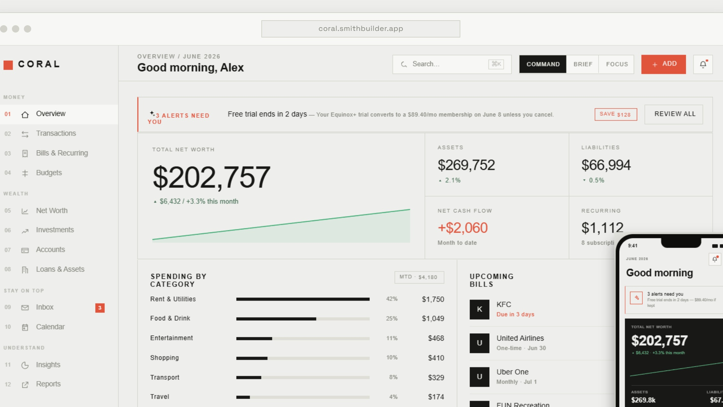This screenshot has height=407, width=723.
Task: Click the Transport category row label
Action: pos(164,377)
